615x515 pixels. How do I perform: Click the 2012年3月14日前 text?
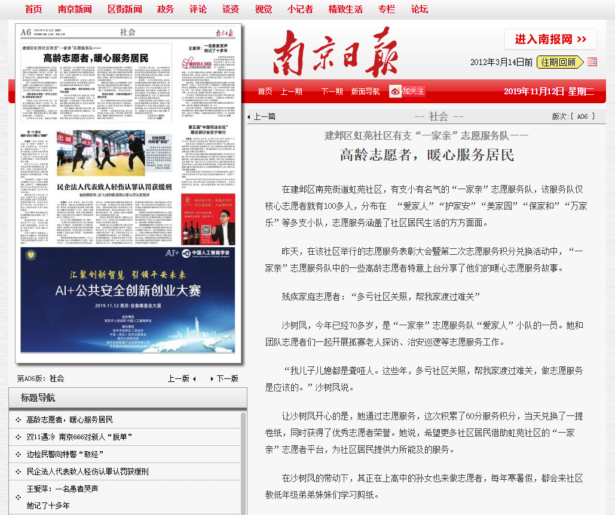501,62
